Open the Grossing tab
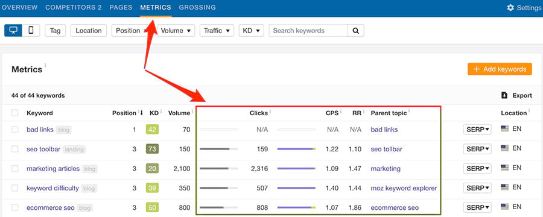Image resolution: width=543 pixels, height=217 pixels. coord(197,7)
